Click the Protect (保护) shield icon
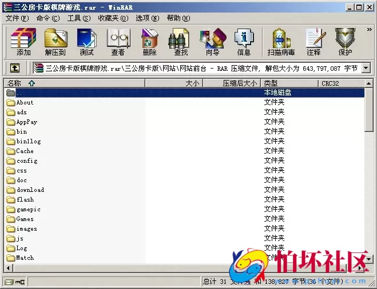The height and width of the screenshot is (289, 377). click(x=346, y=42)
